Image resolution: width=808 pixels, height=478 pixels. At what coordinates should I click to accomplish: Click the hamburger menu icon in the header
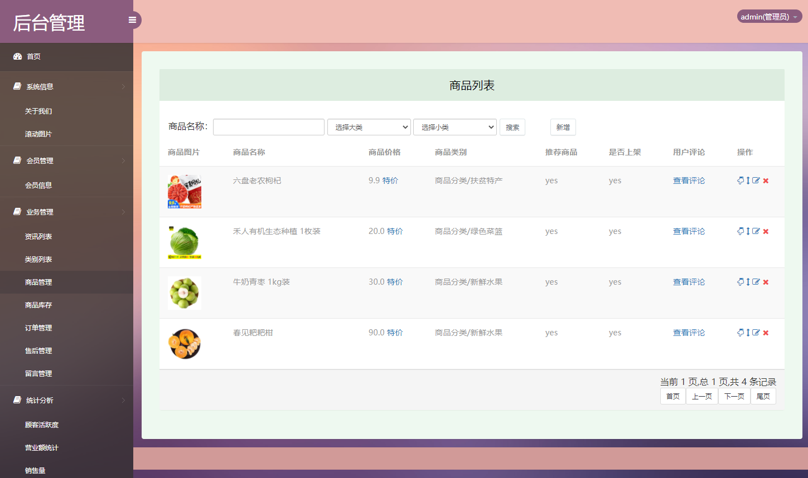132,19
